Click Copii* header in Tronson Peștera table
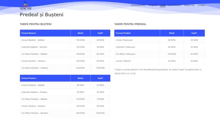The image size is (220, 118). (x=100, y=78)
